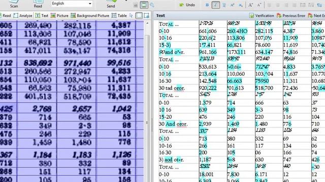The image size is (325, 182).
Task: Click the align right icon
Action: click(286, 5)
